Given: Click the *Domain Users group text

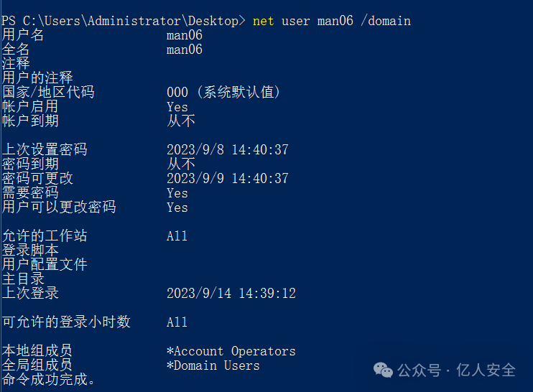Looking at the screenshot, I should 213,366.
